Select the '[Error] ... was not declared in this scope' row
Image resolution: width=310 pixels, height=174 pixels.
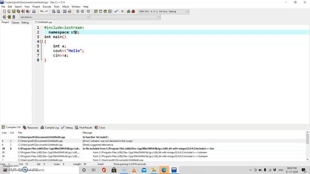click(153, 141)
